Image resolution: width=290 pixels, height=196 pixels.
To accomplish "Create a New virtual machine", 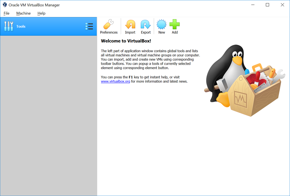I will pyautogui.click(x=161, y=24).
